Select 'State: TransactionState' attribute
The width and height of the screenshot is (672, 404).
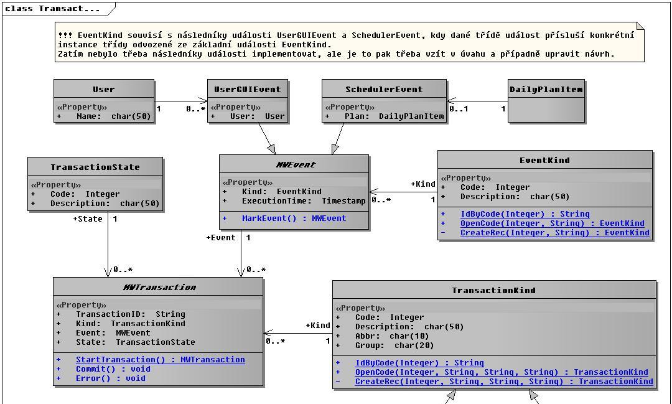(x=126, y=342)
